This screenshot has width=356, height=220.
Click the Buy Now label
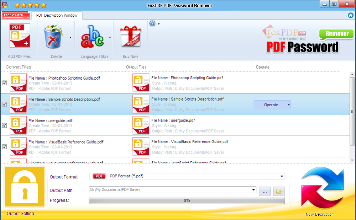pyautogui.click(x=130, y=57)
